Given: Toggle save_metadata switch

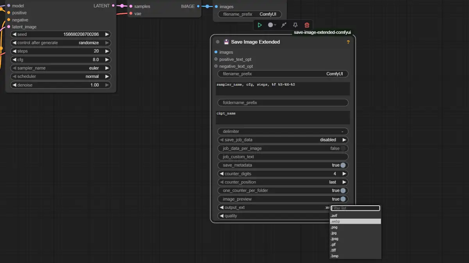Looking at the screenshot, I should coord(343,165).
